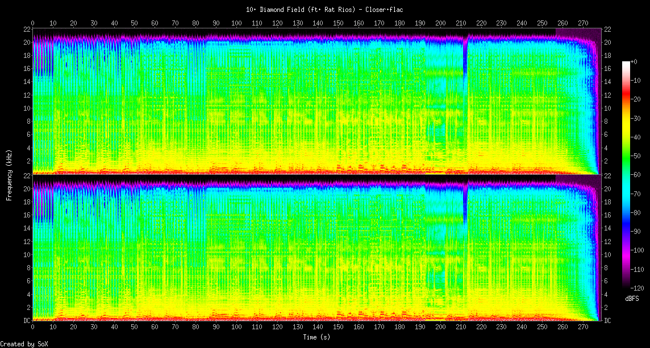Click the +0 label atop the color scale

pyautogui.click(x=634, y=61)
